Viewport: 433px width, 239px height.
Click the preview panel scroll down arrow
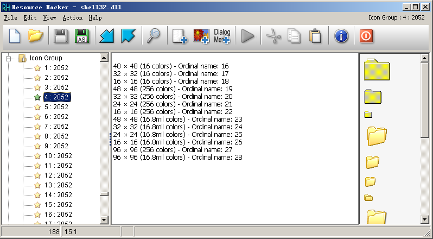425,219
